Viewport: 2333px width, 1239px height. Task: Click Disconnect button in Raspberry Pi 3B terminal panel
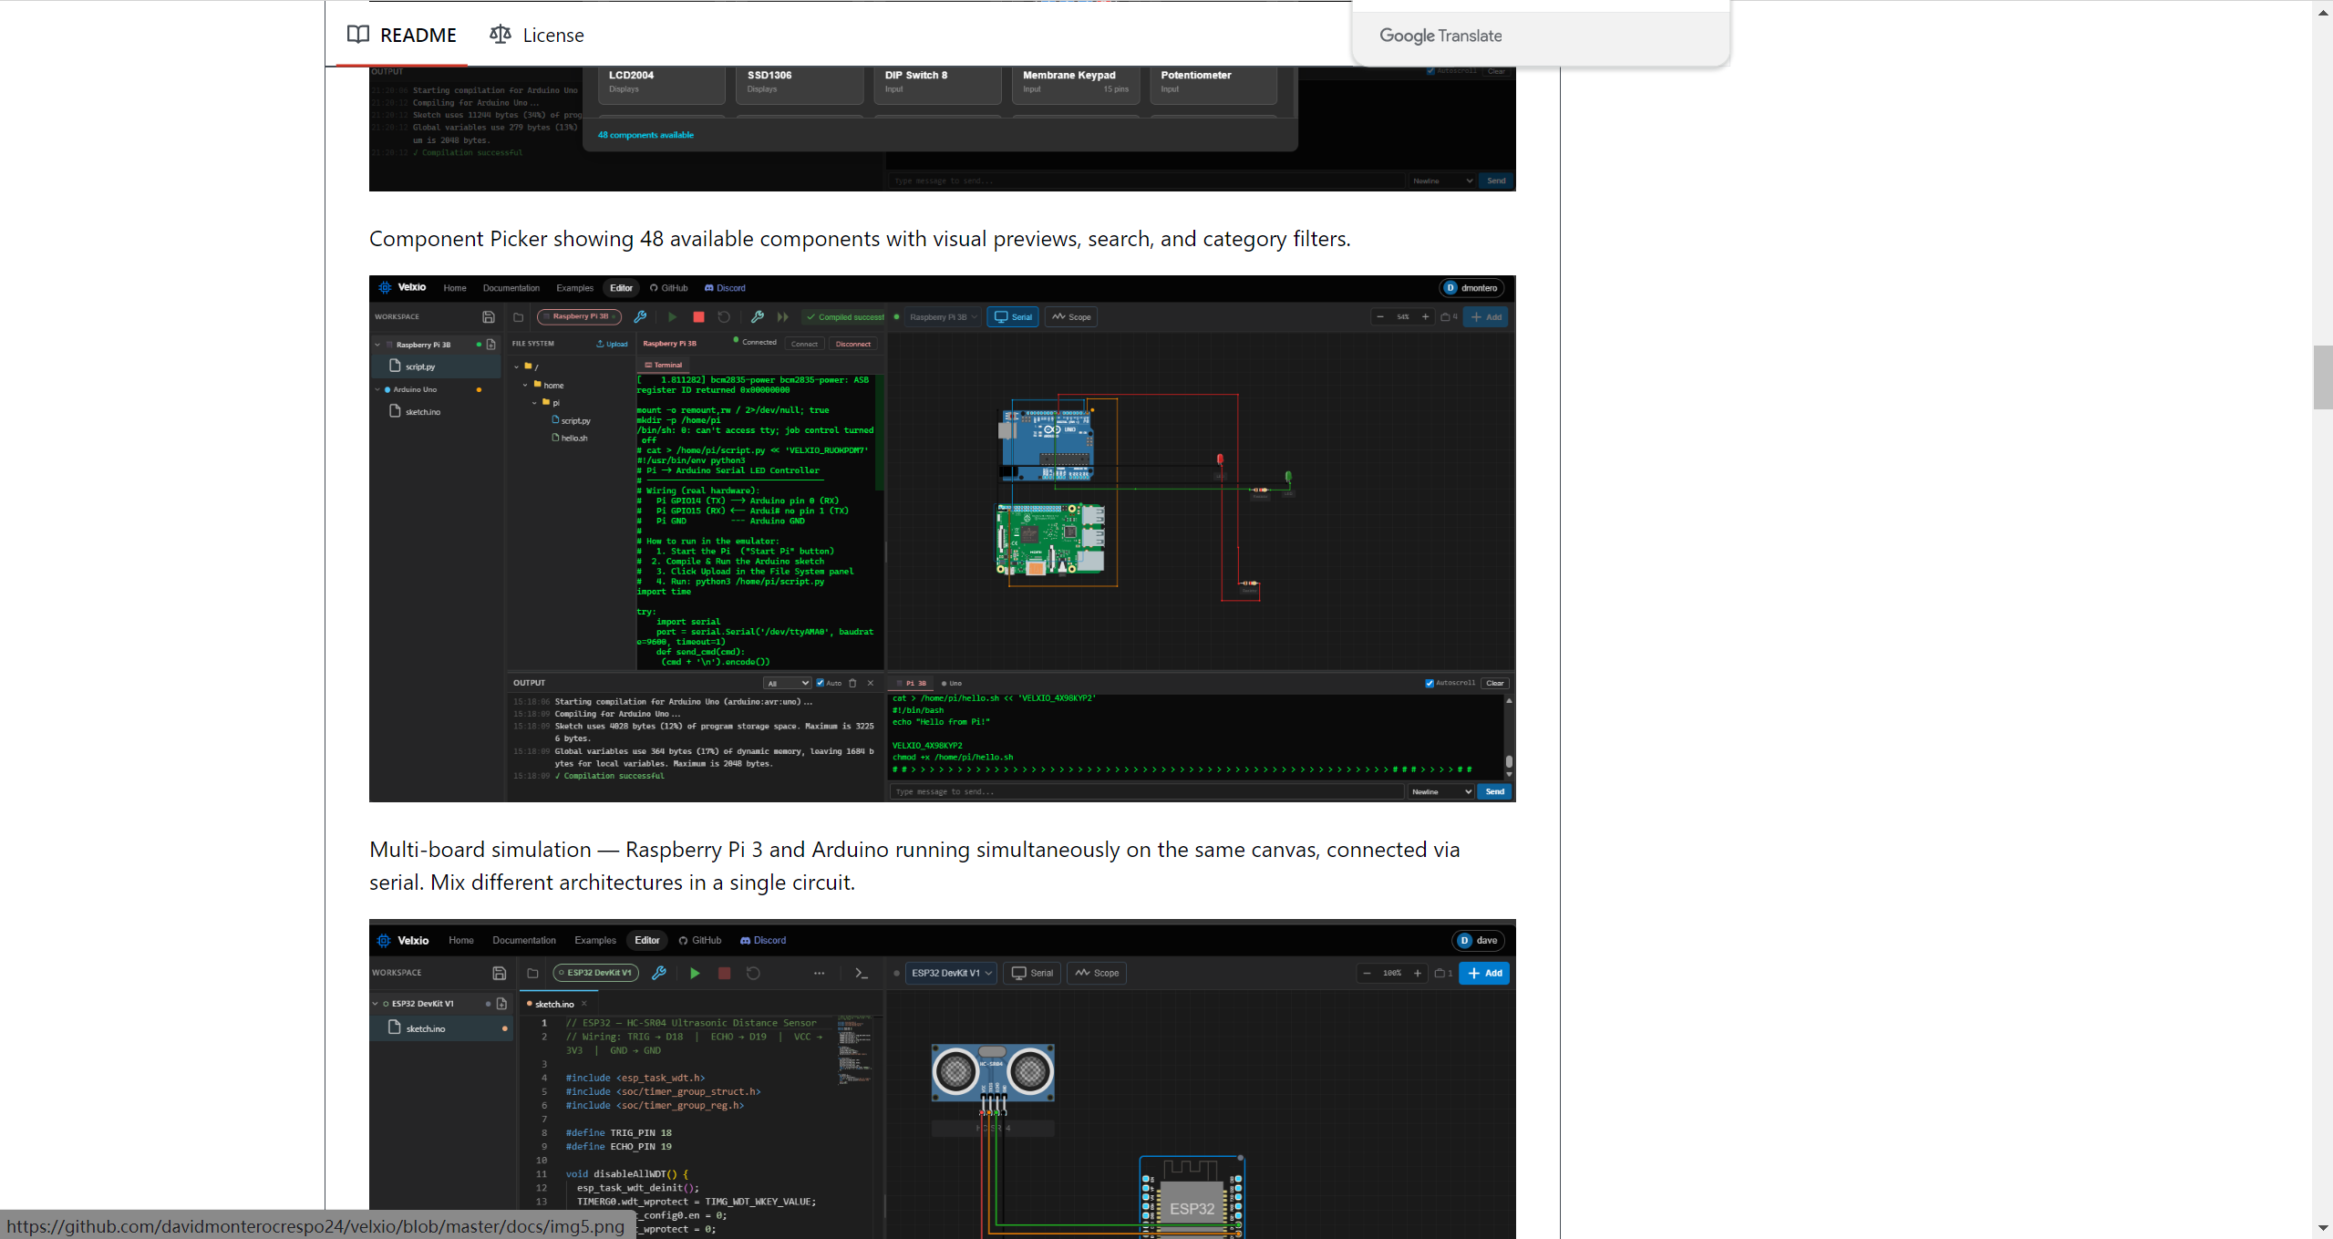[x=852, y=344]
